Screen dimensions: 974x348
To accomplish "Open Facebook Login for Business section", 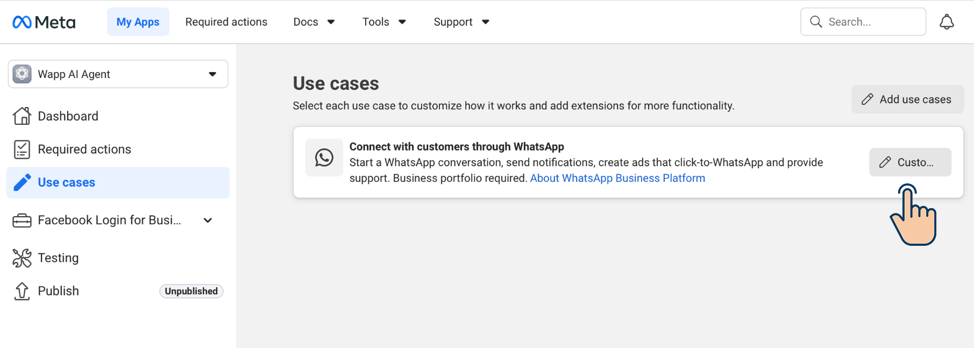I will [118, 221].
